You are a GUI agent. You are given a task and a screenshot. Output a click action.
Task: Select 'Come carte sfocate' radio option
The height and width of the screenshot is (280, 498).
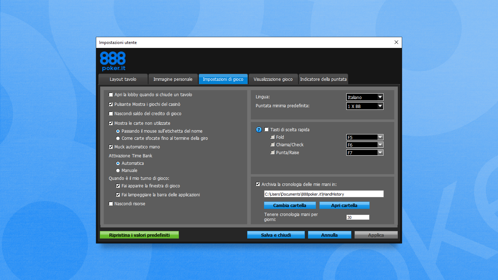coord(118,138)
